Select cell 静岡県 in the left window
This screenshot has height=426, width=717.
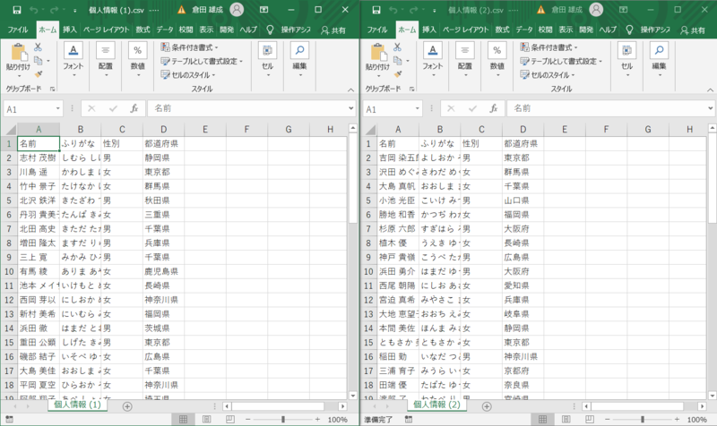click(x=163, y=158)
